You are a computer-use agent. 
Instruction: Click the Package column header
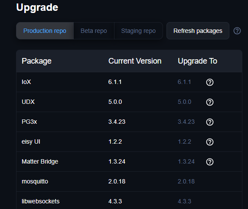(36, 61)
